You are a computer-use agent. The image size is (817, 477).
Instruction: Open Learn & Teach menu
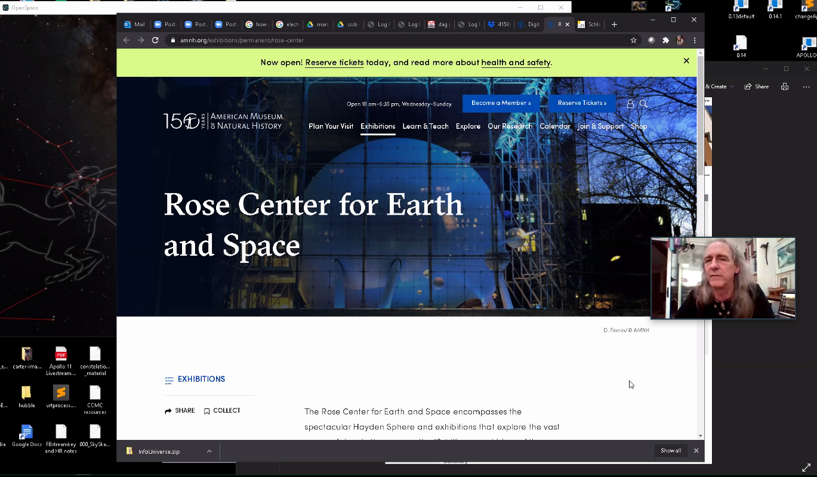click(x=426, y=126)
